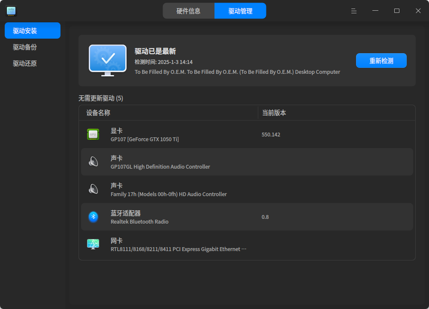Click the 重新检测 button
Viewport: 429px width, 309px height.
(381, 61)
